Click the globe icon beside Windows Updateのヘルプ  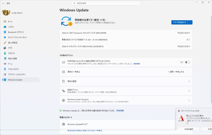(x=63, y=124)
